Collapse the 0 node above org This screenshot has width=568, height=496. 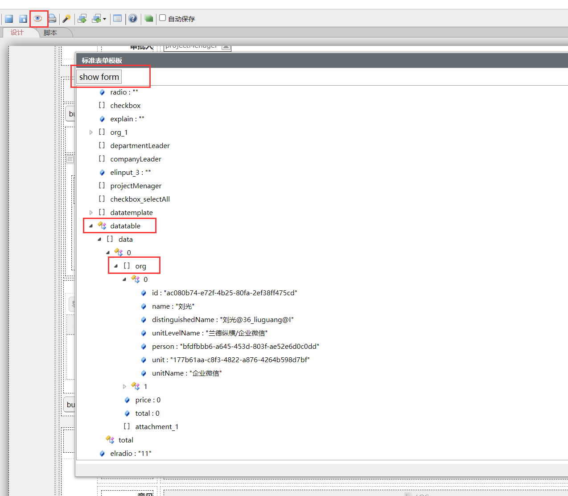tap(108, 253)
